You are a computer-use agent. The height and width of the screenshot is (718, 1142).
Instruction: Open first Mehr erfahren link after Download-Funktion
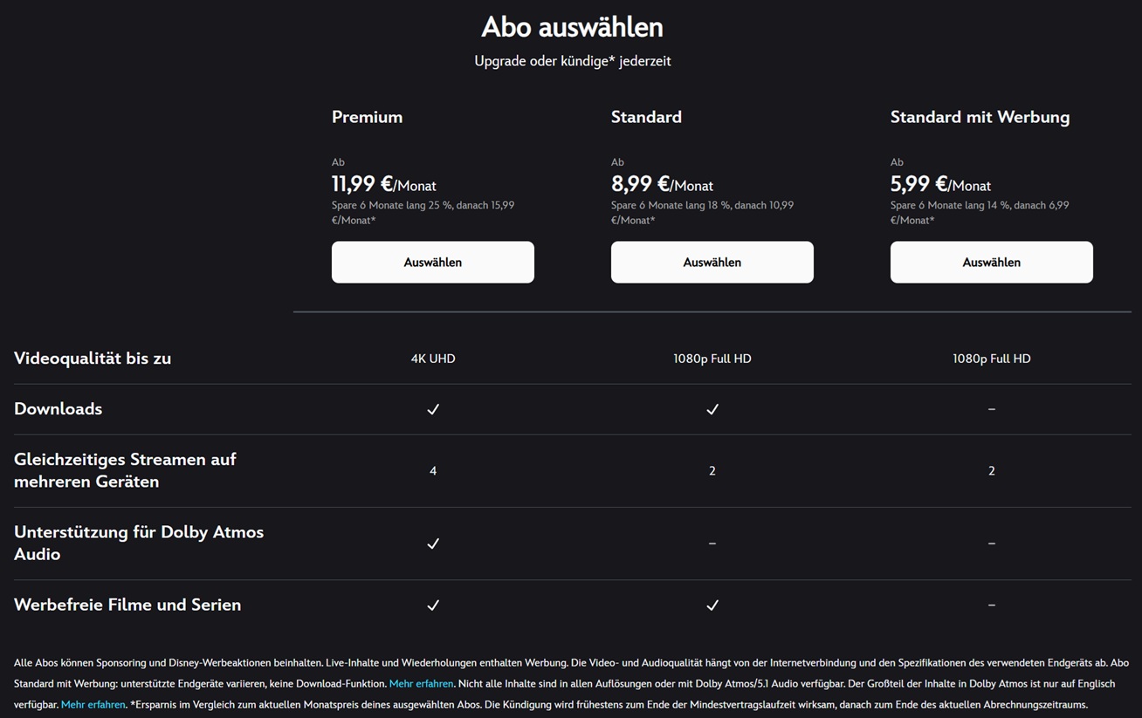421,684
